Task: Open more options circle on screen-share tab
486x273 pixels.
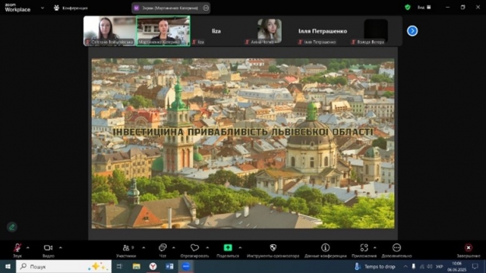Action: click(206, 8)
